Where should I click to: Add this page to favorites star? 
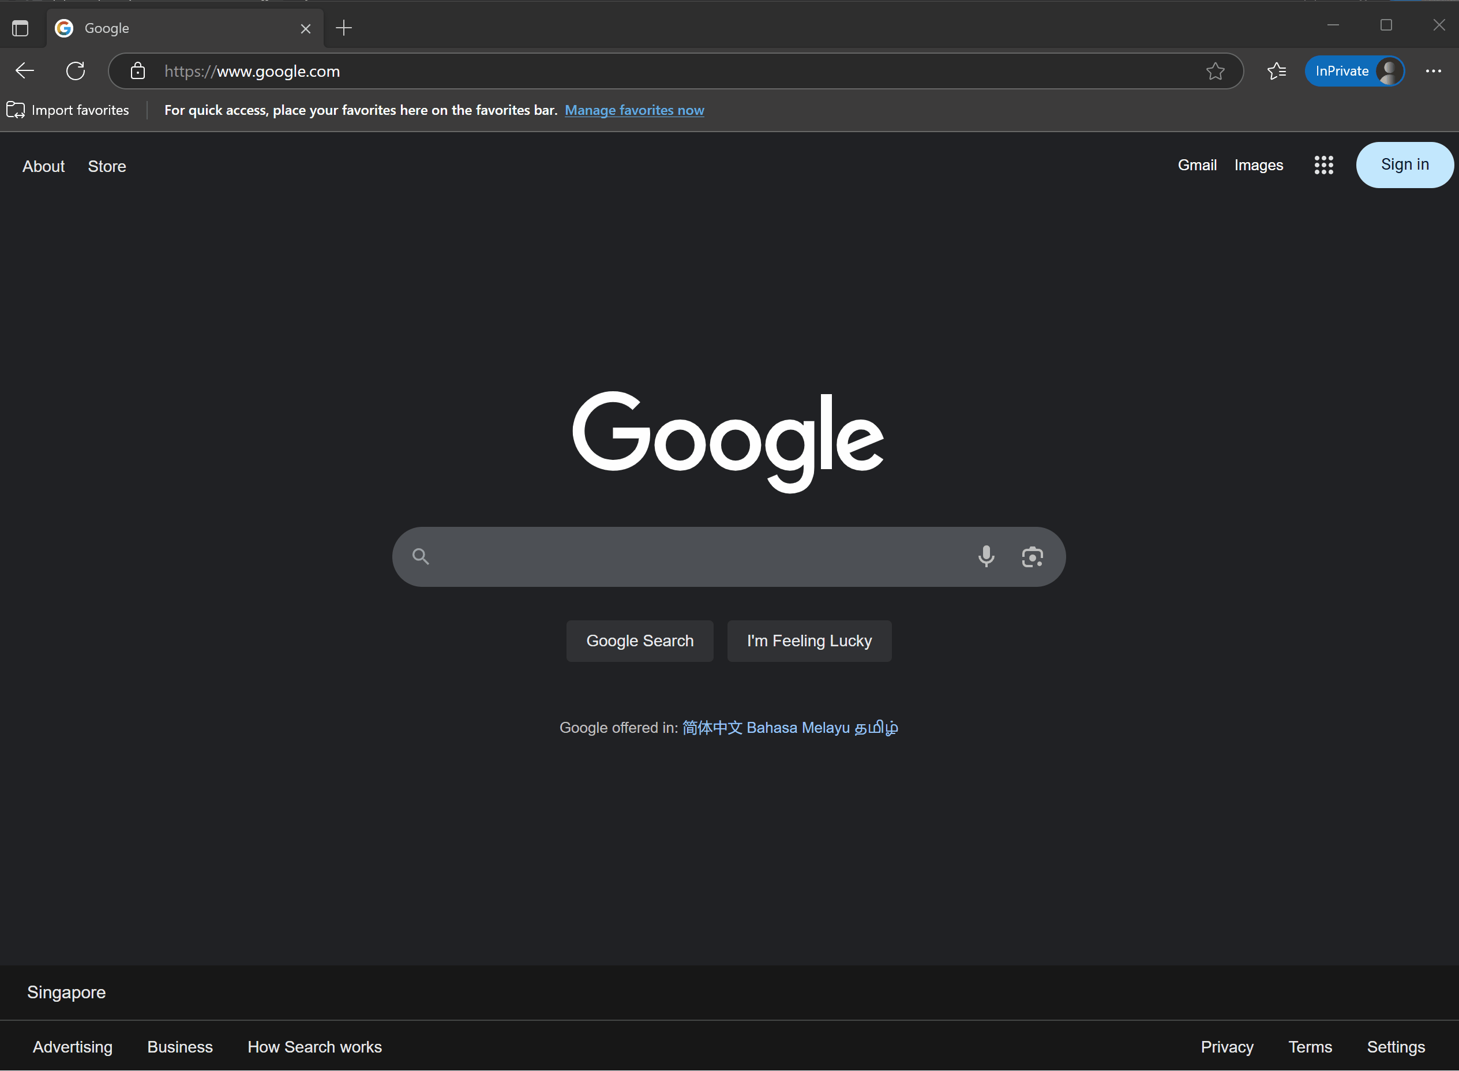click(1216, 70)
